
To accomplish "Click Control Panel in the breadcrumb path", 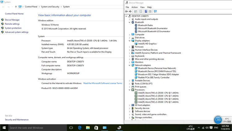I will pyautogui.click(x=31, y=7).
